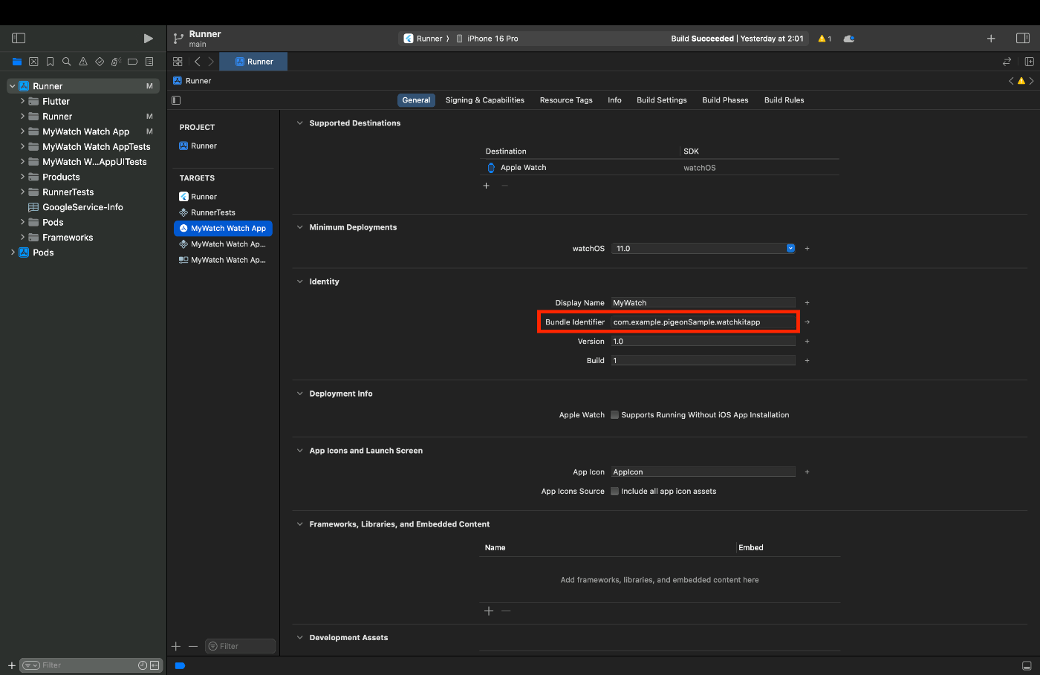1040x675 pixels.
Task: Click the cloud status icon in toolbar
Action: pos(849,39)
